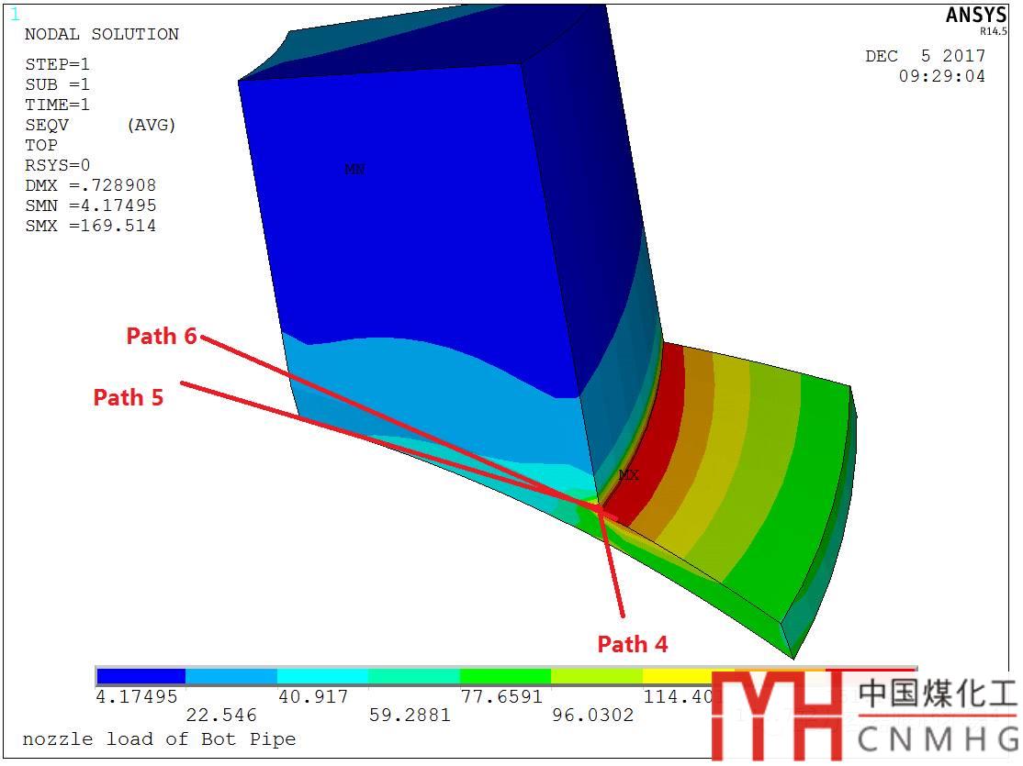Click the DMX =.728908 value

tap(90, 185)
